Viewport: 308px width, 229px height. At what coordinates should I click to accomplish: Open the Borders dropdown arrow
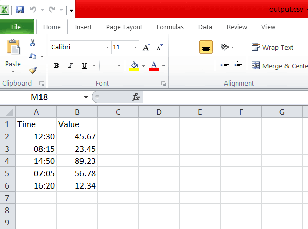(119, 66)
